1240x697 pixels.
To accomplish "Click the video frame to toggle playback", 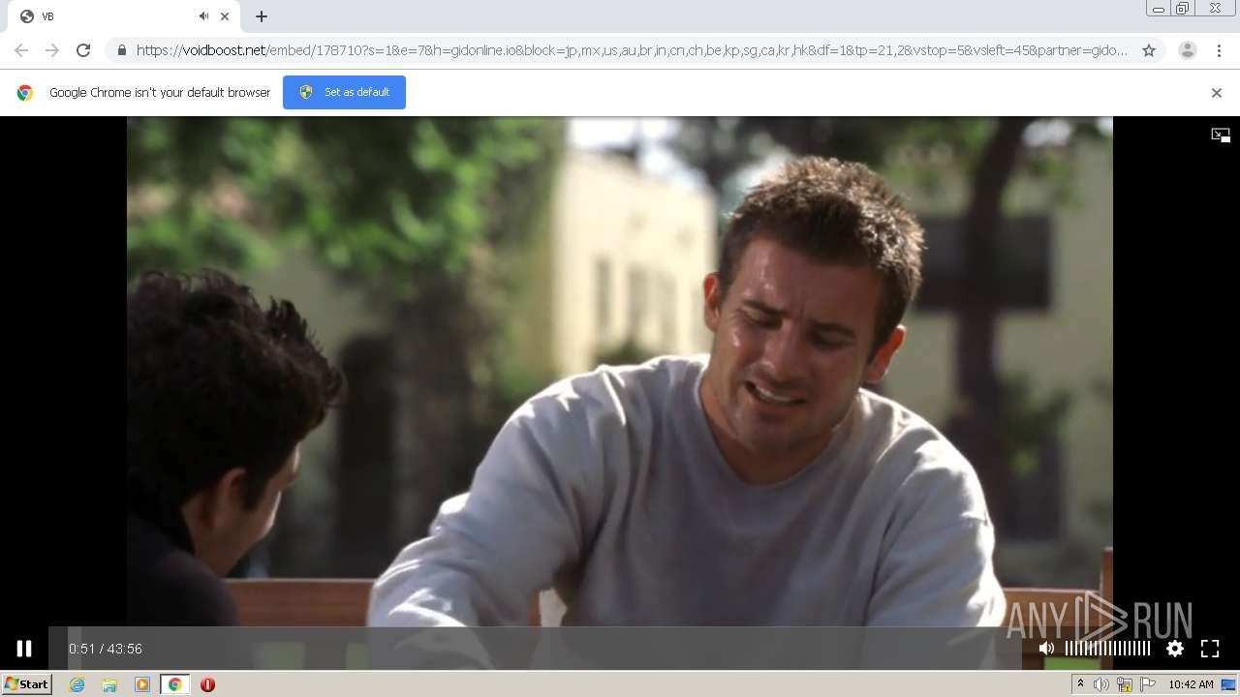I will click(x=620, y=373).
